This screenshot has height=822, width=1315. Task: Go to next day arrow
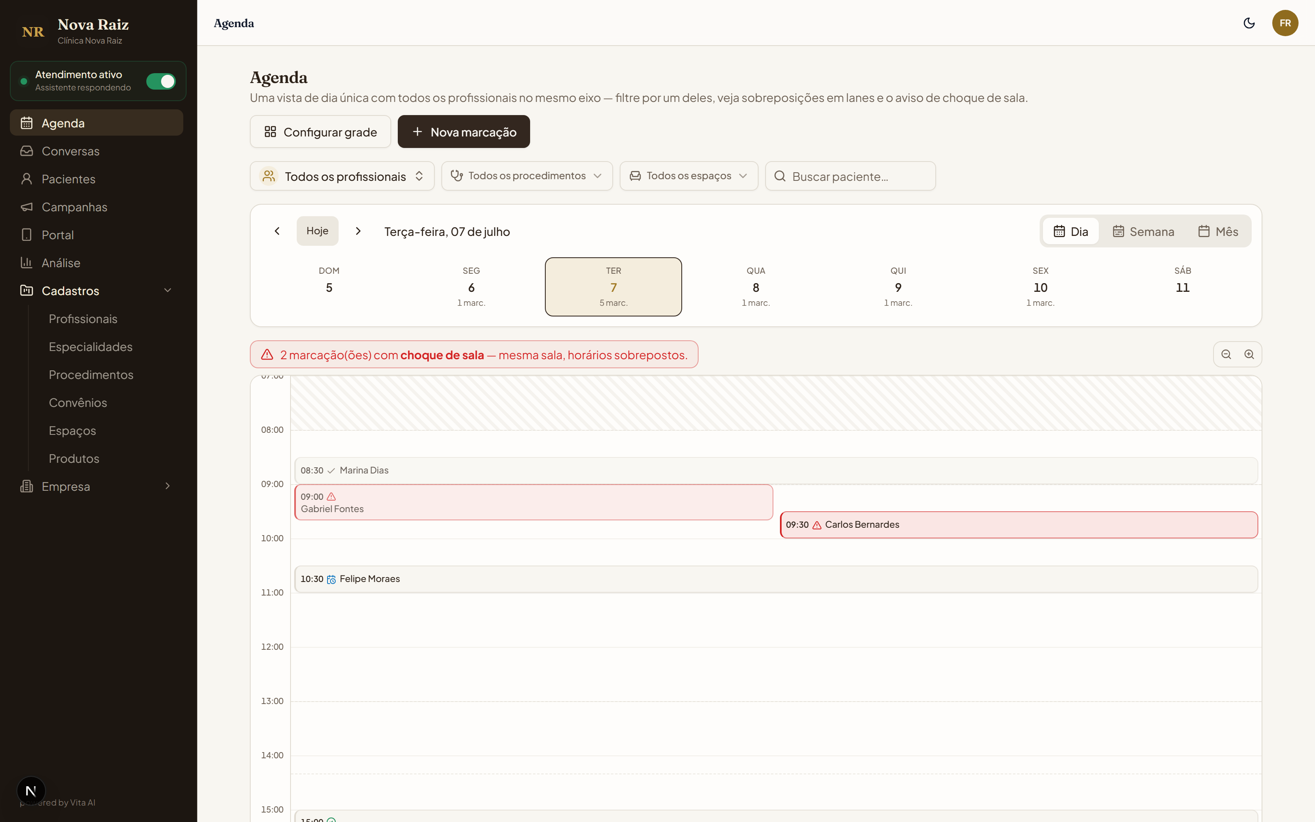[358, 231]
